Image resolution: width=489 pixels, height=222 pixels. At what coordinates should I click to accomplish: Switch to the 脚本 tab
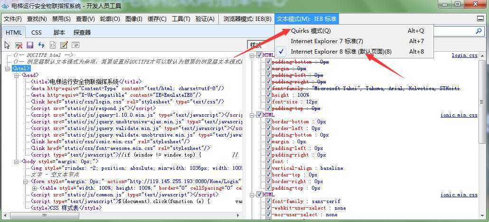coord(59,32)
